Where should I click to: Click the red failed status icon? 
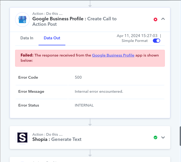coord(155,19)
